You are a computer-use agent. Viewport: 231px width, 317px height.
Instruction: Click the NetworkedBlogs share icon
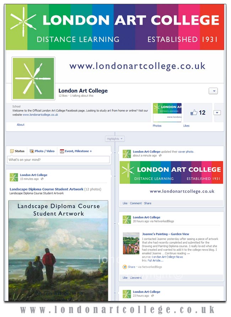(125, 267)
